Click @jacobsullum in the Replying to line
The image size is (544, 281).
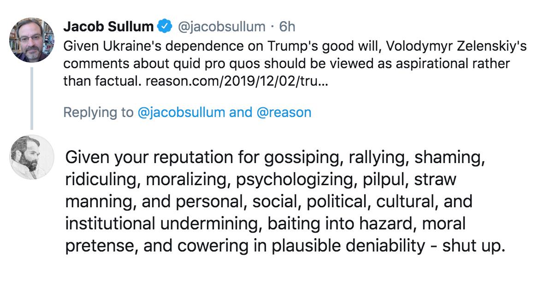click(181, 112)
